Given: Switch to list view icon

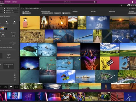Looking at the screenshot, I should [131, 5].
